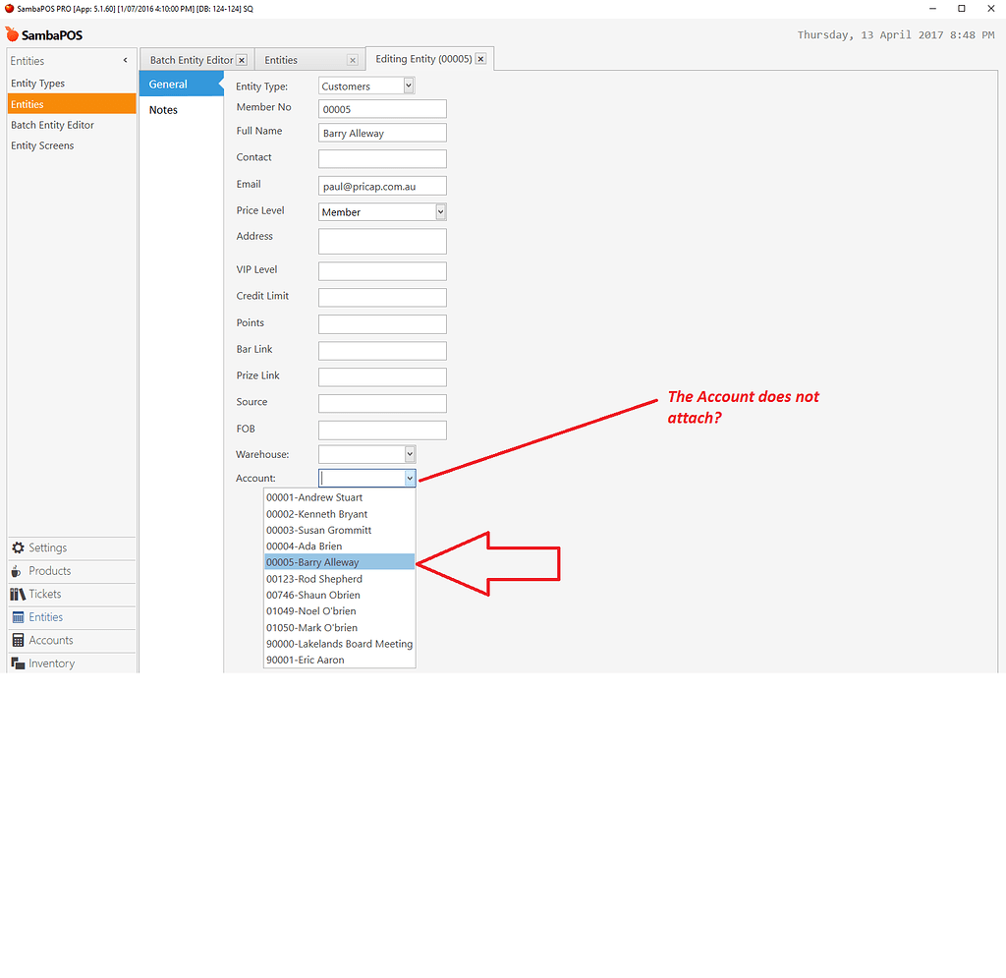This screenshot has width=1006, height=978.
Task: Click the SambaPOS flame logo
Action: pyautogui.click(x=13, y=34)
